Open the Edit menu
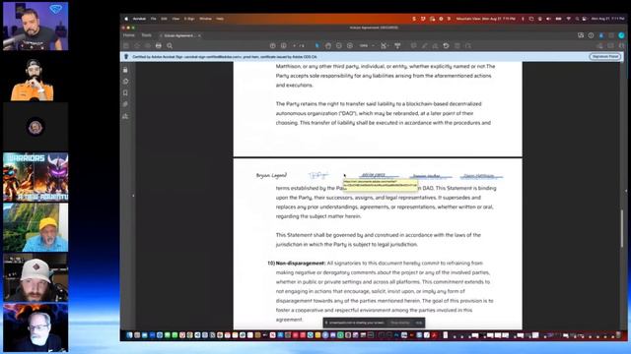This screenshot has height=354, width=631. [x=164, y=19]
